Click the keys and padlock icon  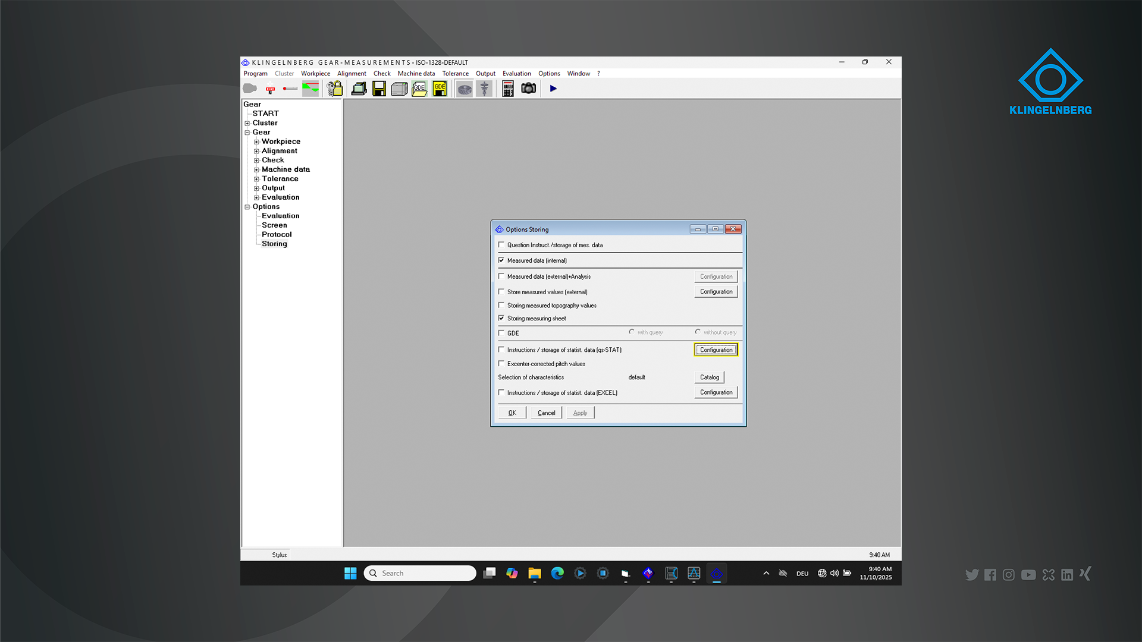(335, 89)
